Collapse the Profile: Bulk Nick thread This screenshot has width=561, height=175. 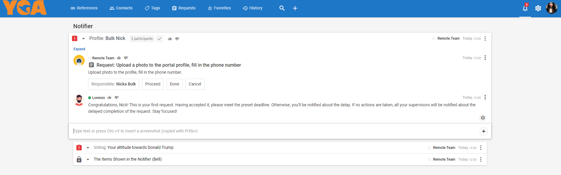(83, 38)
